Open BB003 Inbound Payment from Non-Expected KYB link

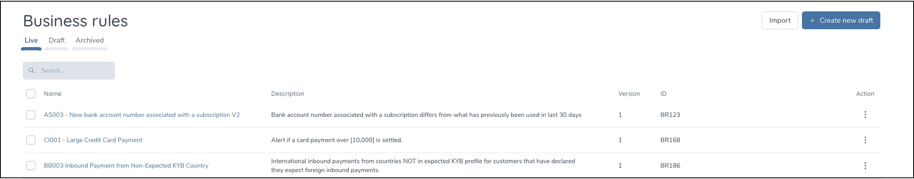tap(126, 166)
